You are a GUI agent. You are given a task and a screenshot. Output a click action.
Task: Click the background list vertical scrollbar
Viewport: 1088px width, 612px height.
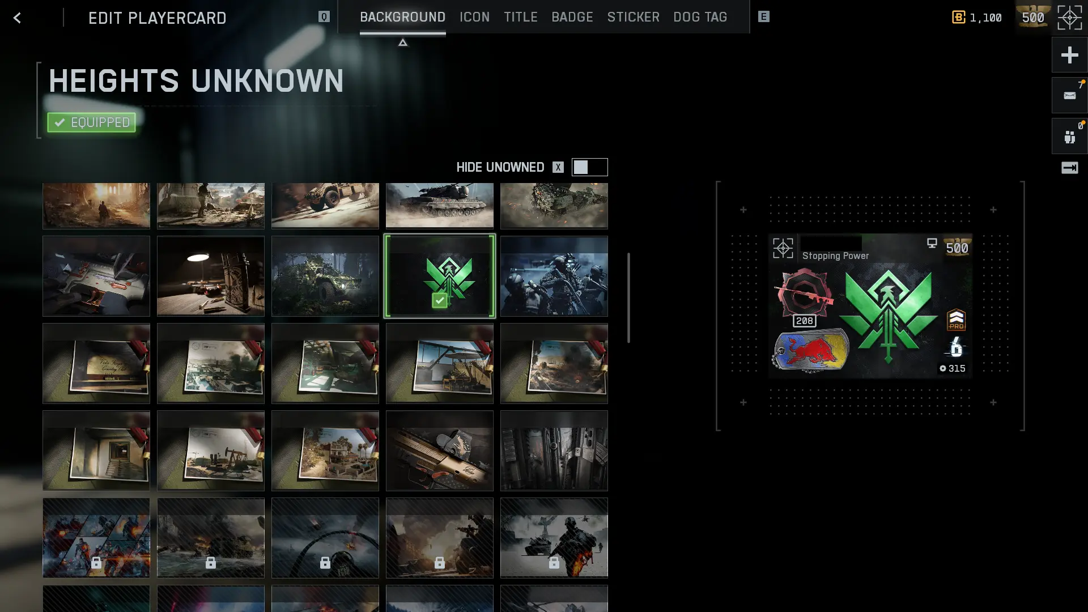tap(628, 297)
